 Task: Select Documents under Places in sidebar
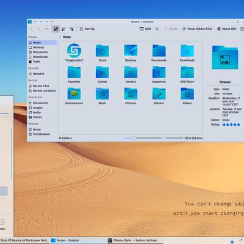[x=42, y=52]
